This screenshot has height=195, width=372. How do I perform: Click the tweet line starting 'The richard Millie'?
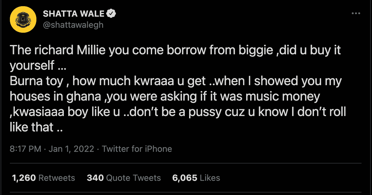(x=176, y=50)
